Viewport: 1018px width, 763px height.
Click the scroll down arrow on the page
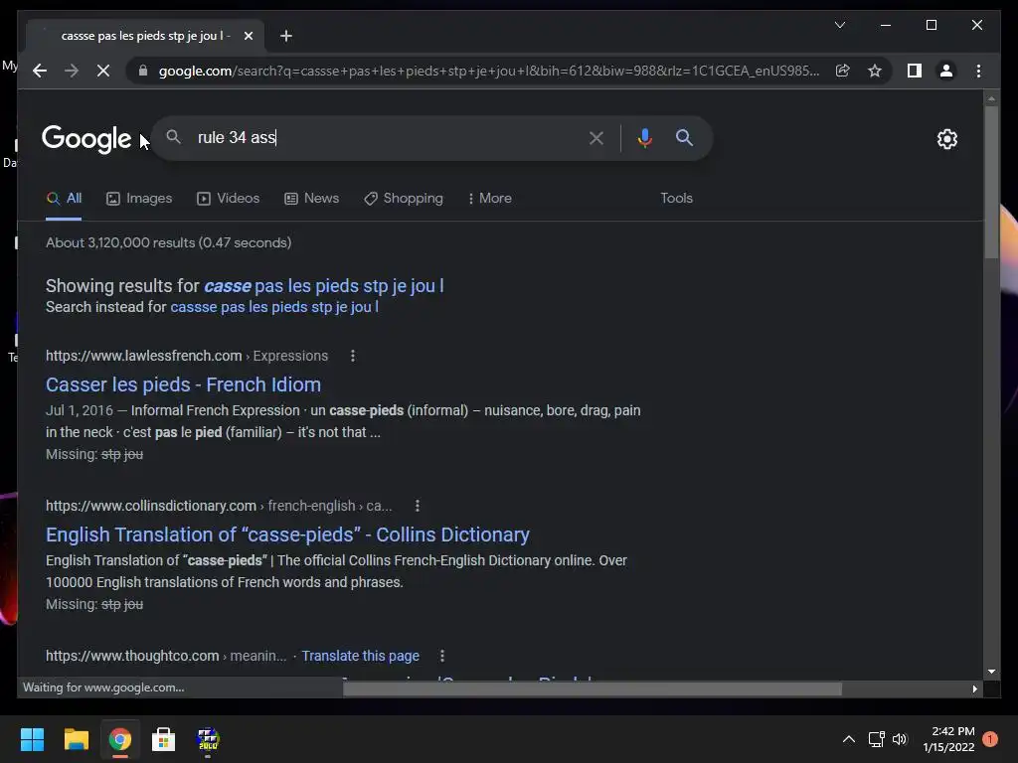pyautogui.click(x=991, y=672)
